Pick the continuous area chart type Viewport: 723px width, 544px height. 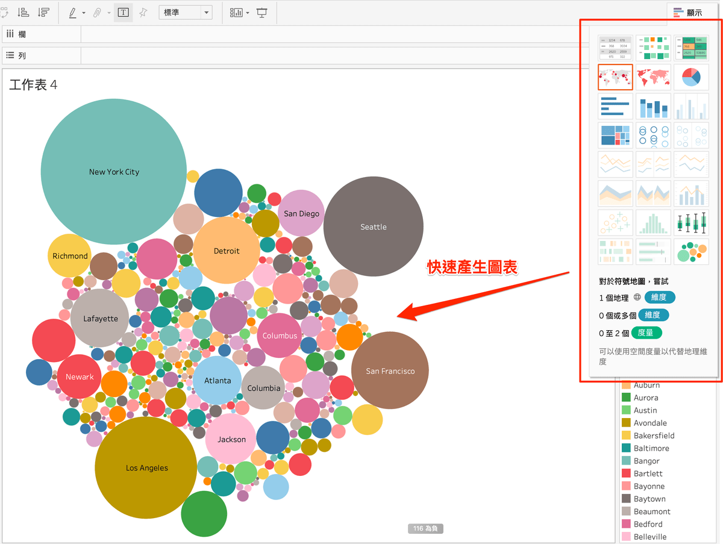click(x=615, y=193)
